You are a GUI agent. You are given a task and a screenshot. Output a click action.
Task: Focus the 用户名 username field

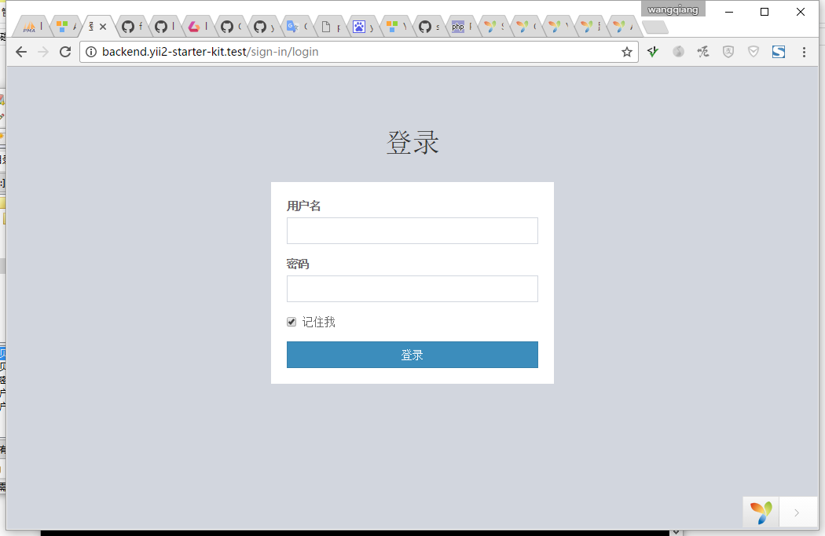[x=412, y=231]
